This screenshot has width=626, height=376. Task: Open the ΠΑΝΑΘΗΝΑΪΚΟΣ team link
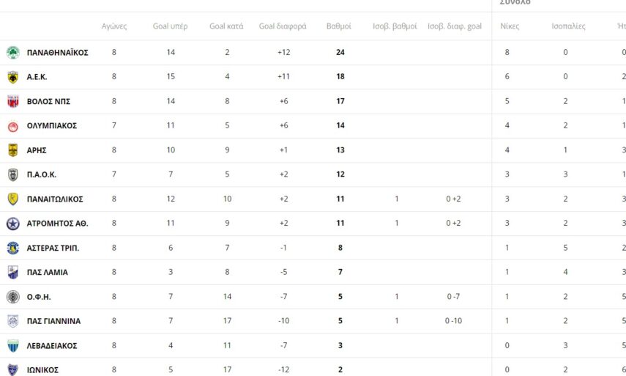(x=57, y=53)
